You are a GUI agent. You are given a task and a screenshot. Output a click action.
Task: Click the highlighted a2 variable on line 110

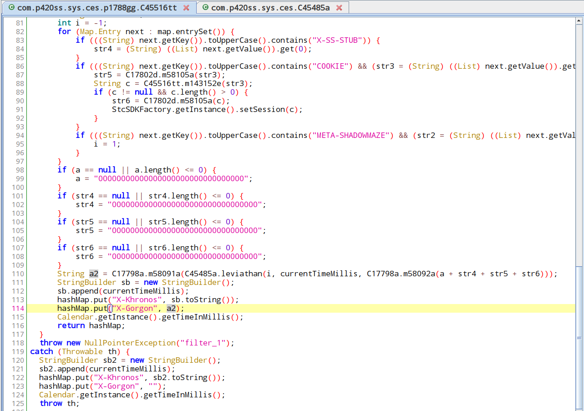[93, 274]
